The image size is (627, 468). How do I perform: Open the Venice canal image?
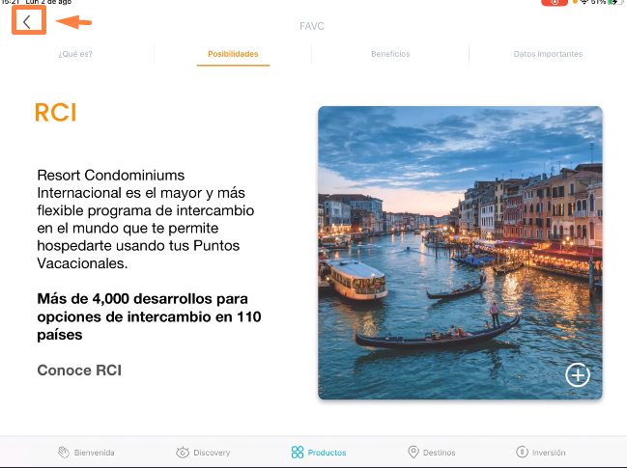[x=460, y=253]
